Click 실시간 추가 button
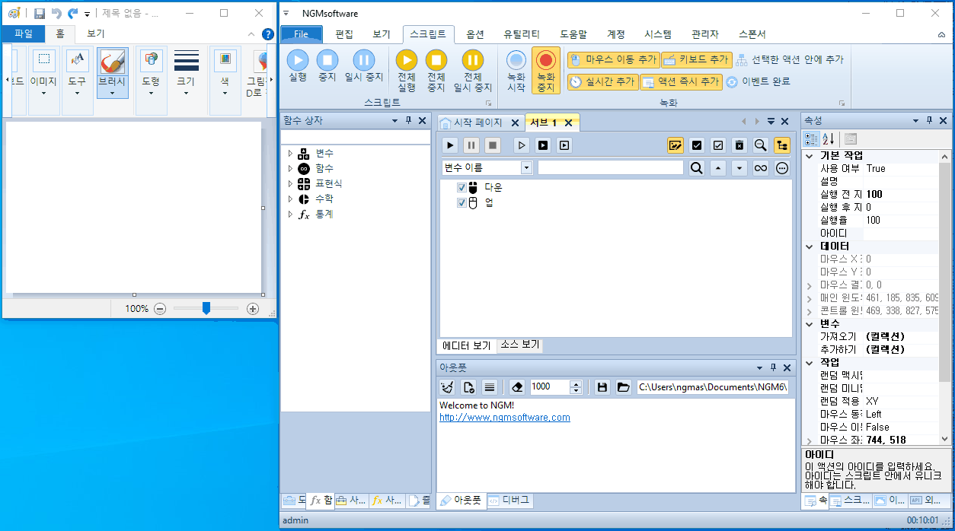955x531 pixels. coord(602,81)
